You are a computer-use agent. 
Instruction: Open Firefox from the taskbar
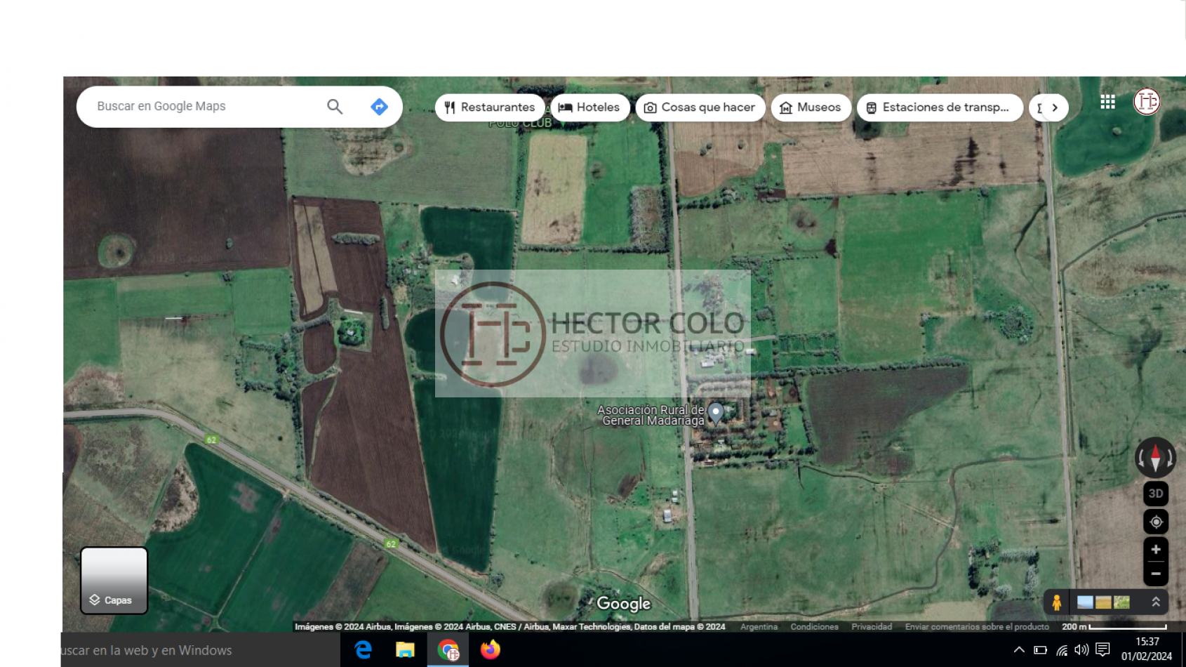[491, 650]
